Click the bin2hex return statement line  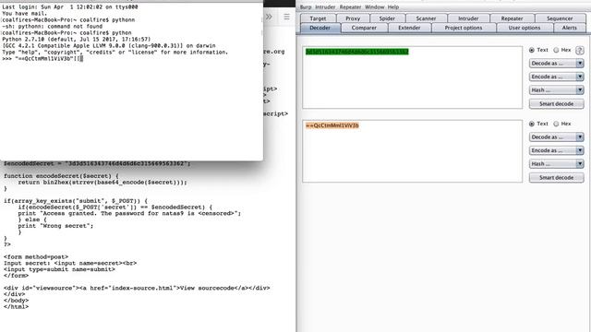point(103,183)
